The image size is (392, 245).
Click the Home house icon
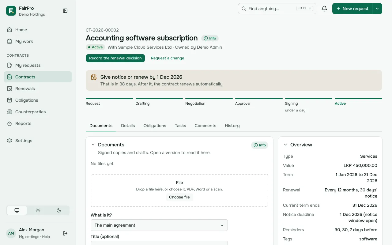click(x=9, y=30)
